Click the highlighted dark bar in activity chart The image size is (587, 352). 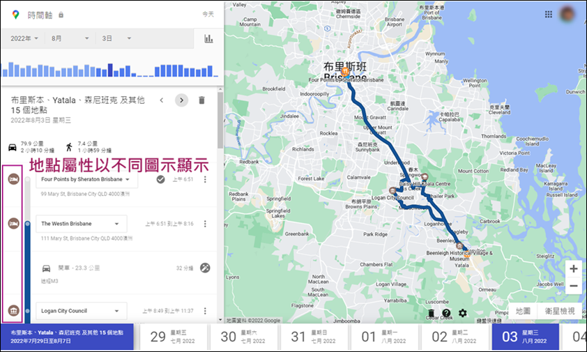pyautogui.click(x=110, y=70)
